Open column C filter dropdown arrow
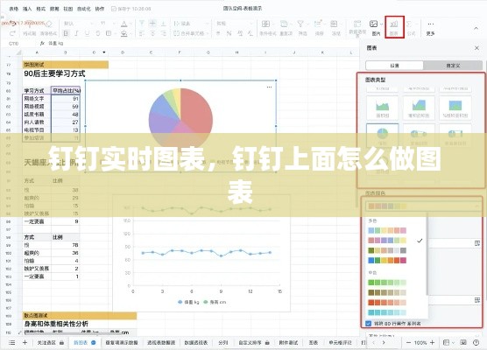 point(103,52)
